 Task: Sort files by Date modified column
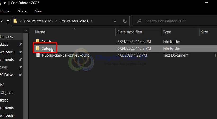click(130, 32)
